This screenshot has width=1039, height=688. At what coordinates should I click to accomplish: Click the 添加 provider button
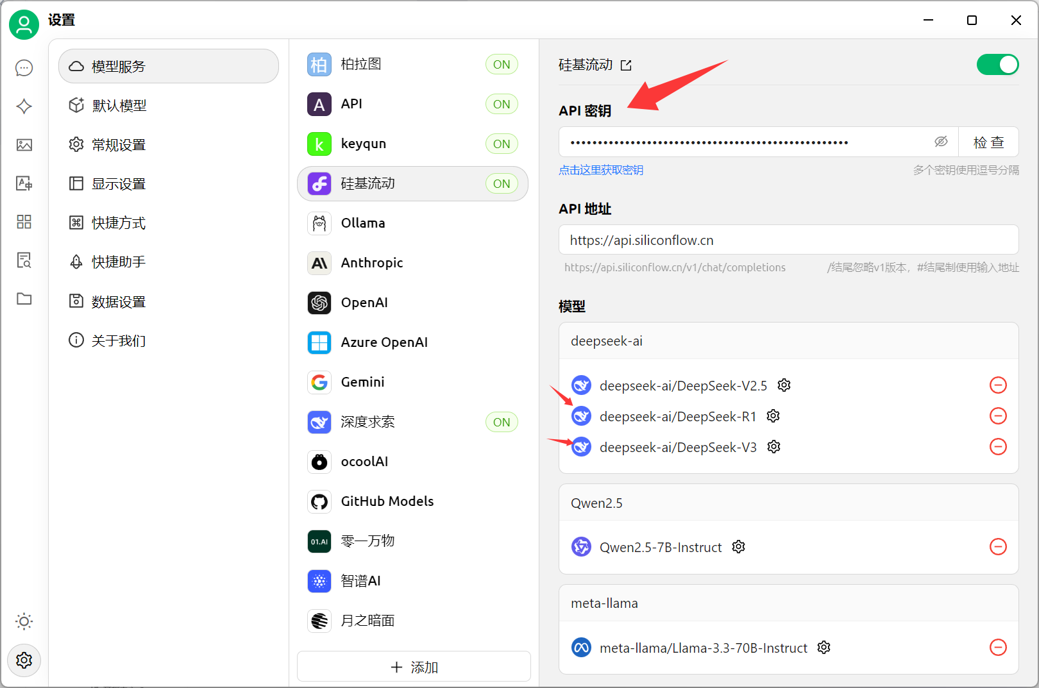coord(414,667)
